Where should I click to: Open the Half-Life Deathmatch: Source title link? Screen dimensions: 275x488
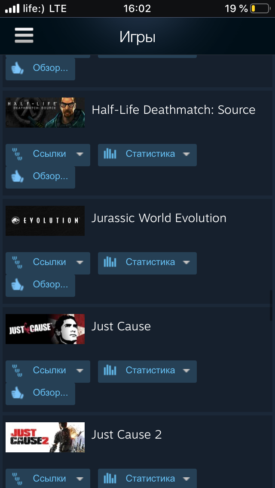tap(174, 110)
